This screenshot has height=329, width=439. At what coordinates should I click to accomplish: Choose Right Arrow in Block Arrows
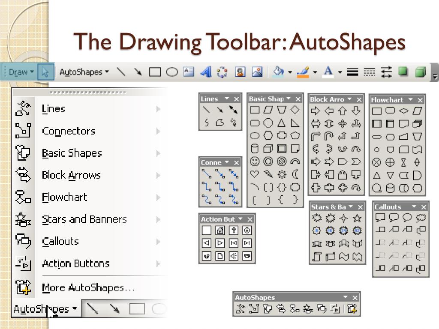click(x=316, y=111)
